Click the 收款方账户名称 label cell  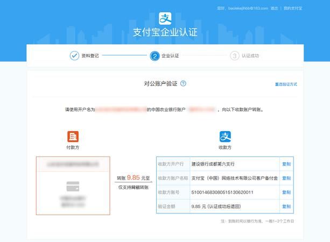(173, 179)
